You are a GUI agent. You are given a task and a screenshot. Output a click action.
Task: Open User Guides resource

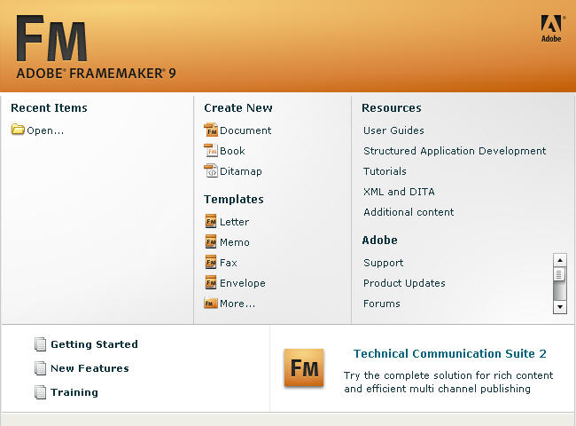pyautogui.click(x=393, y=130)
